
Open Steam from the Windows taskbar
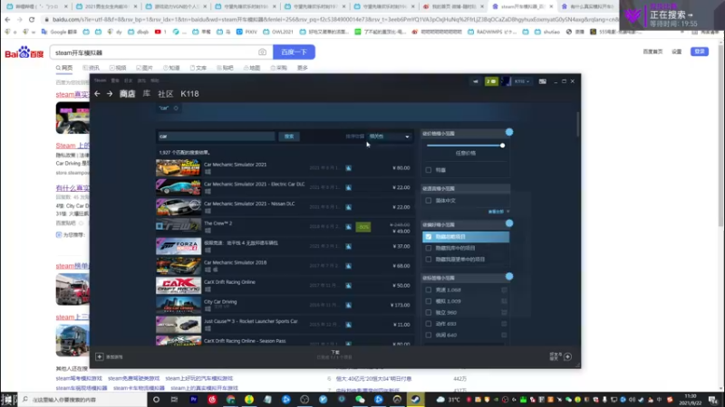(415, 399)
